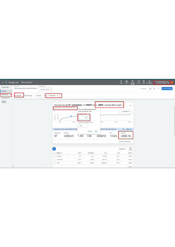The height and width of the screenshot is (247, 175).
Task: Open the conversion rate settings link
Action: 65,108
